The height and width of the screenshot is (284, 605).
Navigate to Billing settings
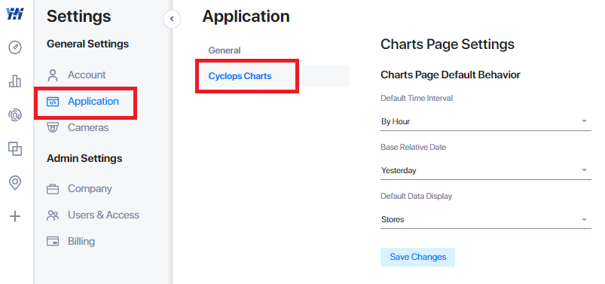[81, 241]
